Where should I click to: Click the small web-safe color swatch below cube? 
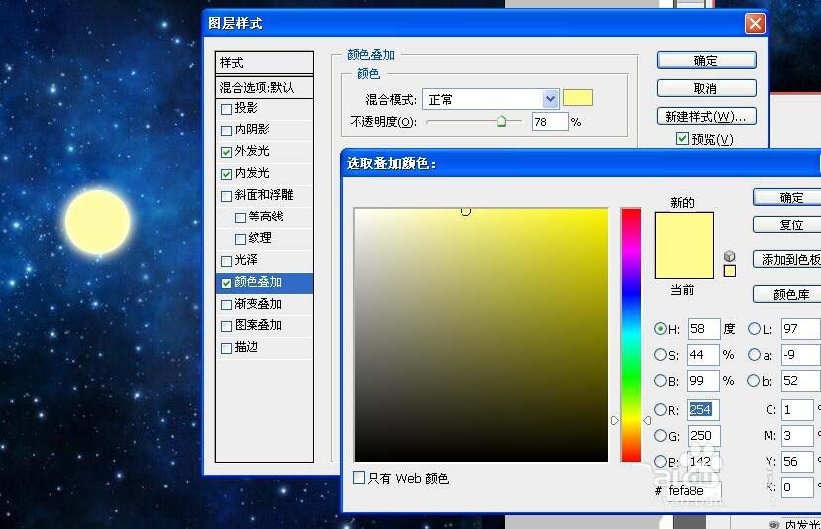click(729, 271)
